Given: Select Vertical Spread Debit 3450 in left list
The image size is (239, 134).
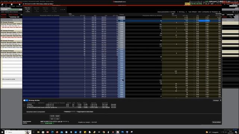Looking at the screenshot, I should pyautogui.click(x=12, y=24).
